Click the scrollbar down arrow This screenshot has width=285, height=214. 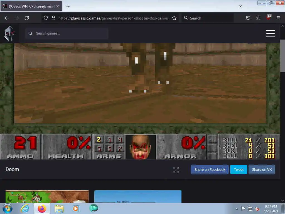pyautogui.click(x=282, y=201)
